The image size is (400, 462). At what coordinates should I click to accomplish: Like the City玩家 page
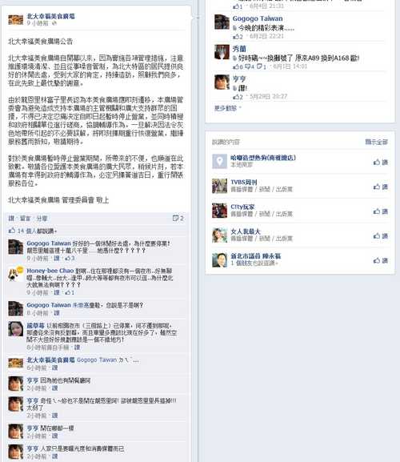(x=381, y=211)
